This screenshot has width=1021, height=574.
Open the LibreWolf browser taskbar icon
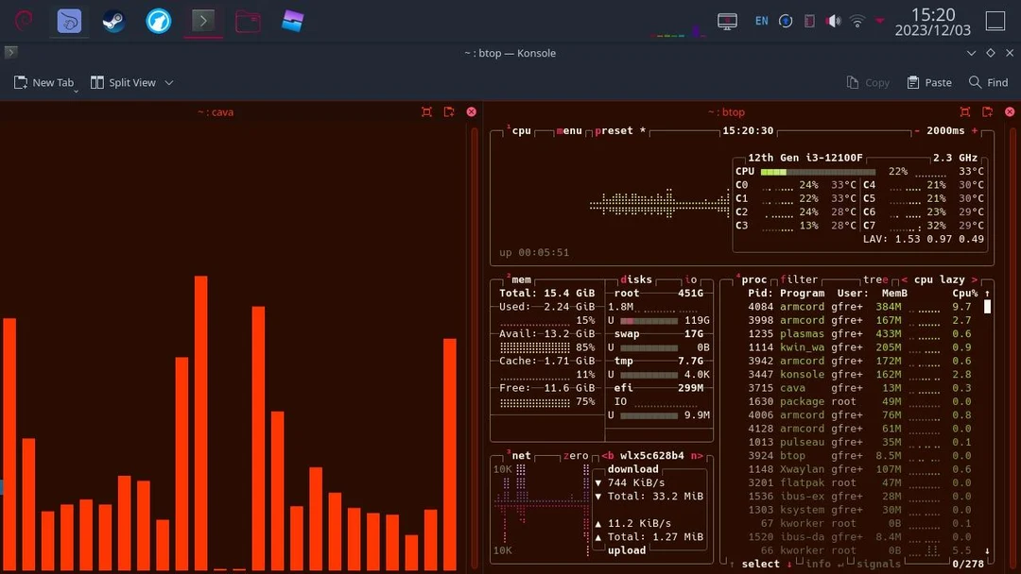click(x=157, y=21)
